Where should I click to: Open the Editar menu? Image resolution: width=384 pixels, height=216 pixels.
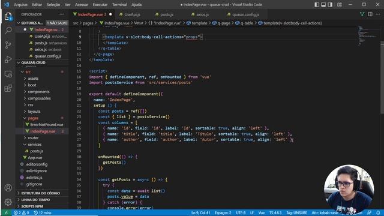point(37,5)
